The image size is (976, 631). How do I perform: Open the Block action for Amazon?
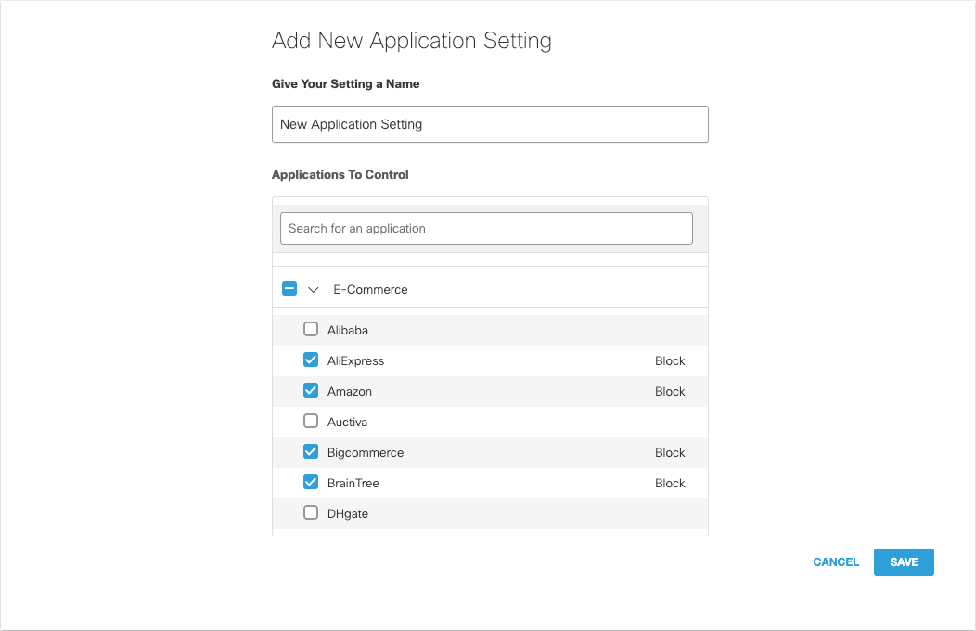(670, 391)
